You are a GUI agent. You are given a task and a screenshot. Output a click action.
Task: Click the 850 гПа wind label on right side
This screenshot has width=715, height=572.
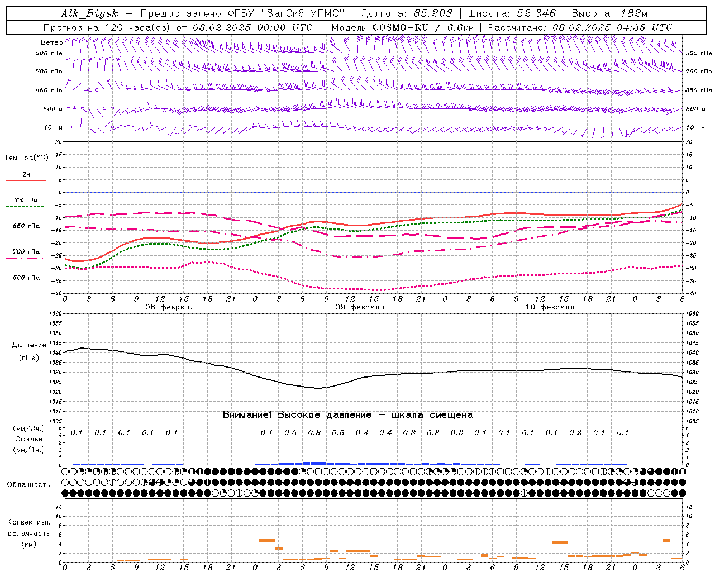[x=699, y=90]
